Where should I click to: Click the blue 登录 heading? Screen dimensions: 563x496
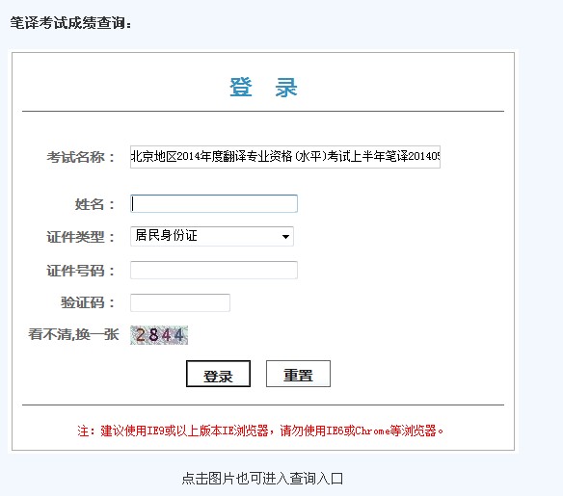pos(263,87)
